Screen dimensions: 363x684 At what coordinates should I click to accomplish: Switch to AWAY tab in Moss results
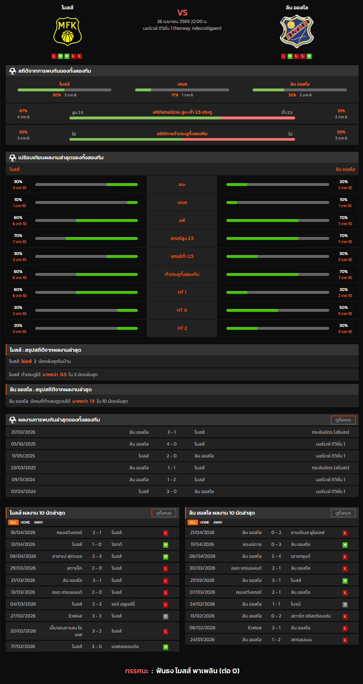coord(38,522)
